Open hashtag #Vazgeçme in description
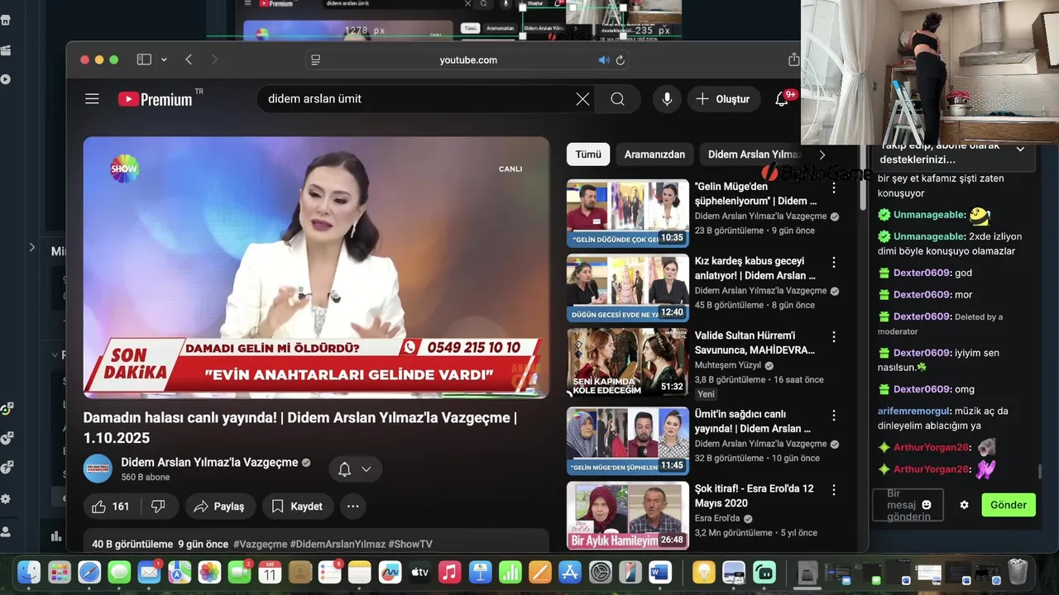This screenshot has width=1059, height=595. pos(261,544)
